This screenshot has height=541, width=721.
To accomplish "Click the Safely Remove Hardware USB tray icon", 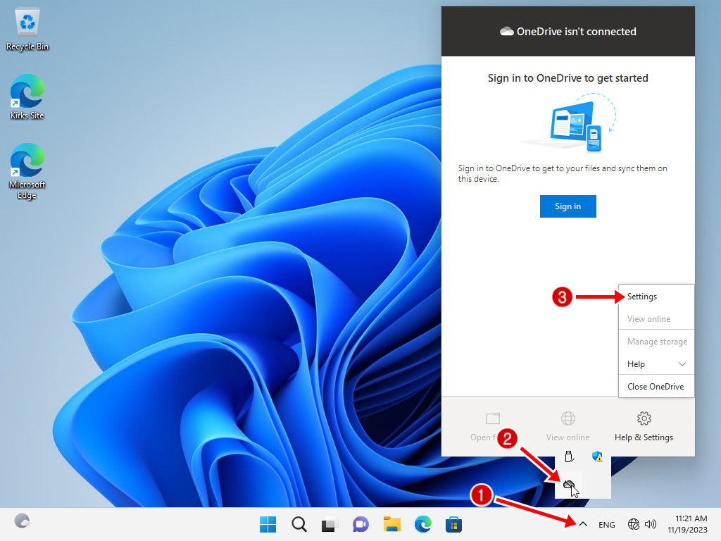I will pyautogui.click(x=569, y=456).
